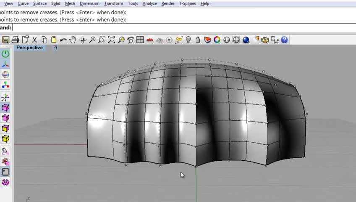Select the Perspective viewport tab

tap(29, 48)
